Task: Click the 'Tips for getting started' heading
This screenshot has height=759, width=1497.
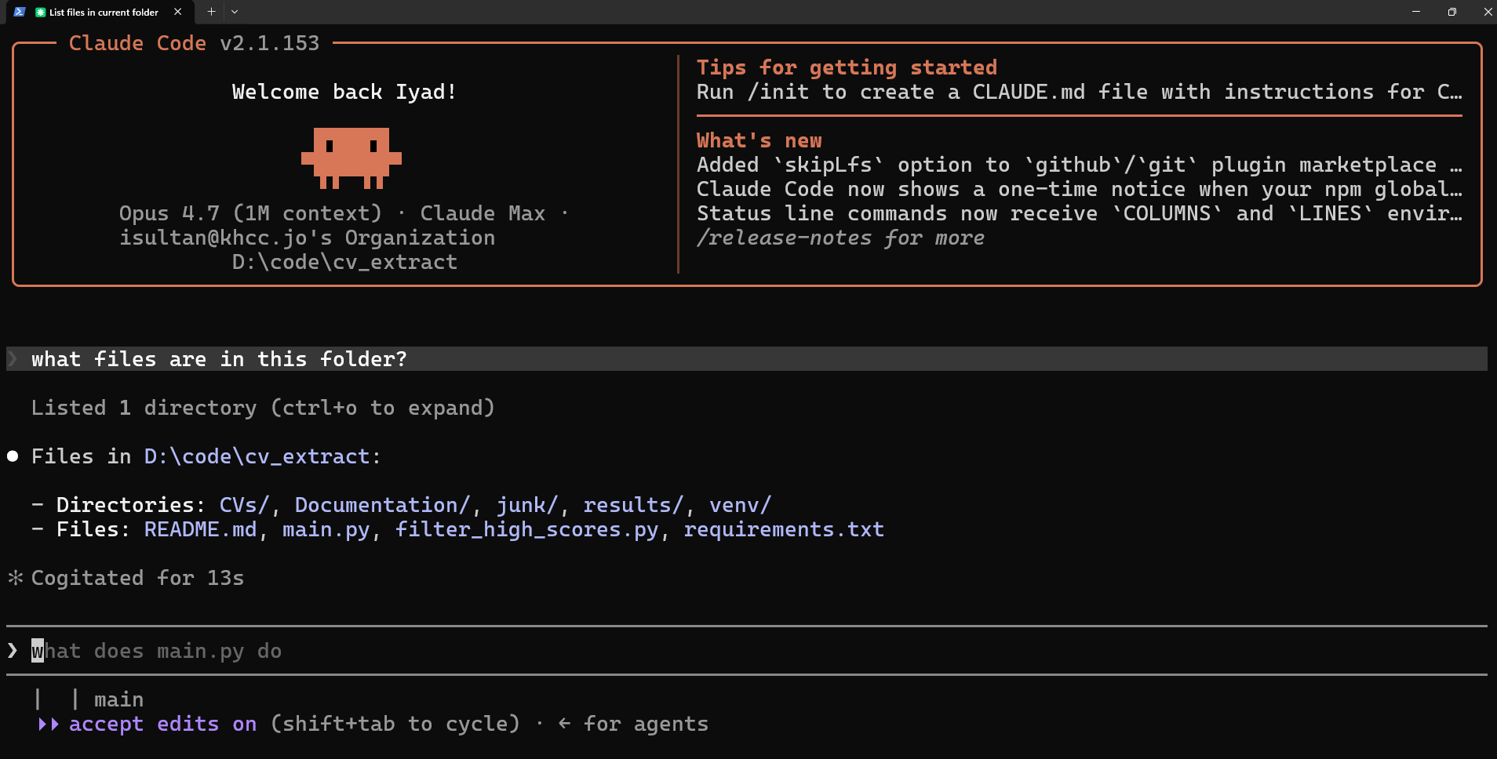Action: (847, 67)
